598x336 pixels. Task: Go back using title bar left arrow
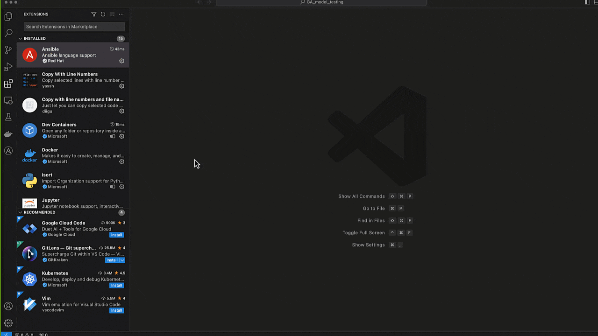click(x=199, y=2)
